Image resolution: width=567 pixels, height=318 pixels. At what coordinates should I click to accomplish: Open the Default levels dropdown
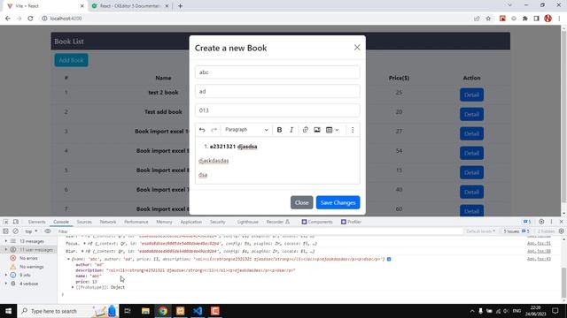[480, 231]
